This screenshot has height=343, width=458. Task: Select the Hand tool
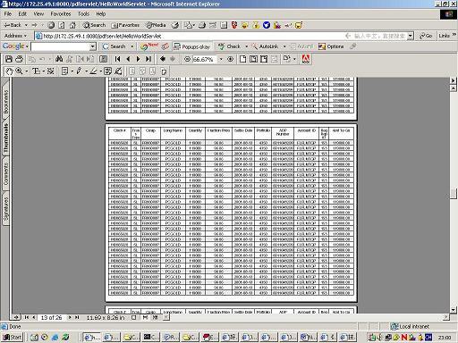click(9, 71)
